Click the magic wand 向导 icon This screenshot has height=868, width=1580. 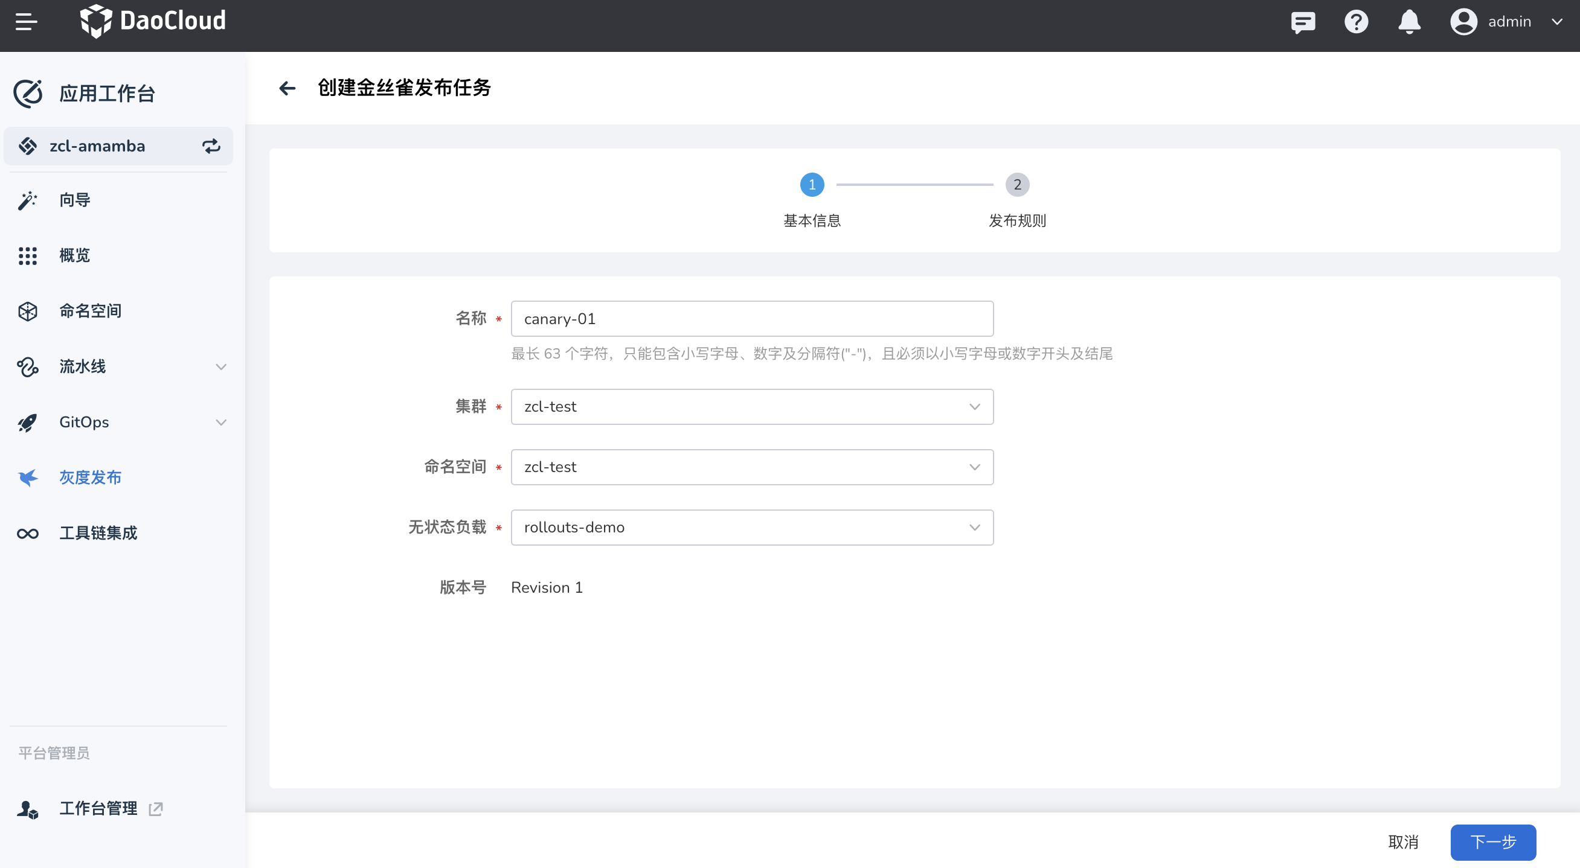click(x=28, y=200)
